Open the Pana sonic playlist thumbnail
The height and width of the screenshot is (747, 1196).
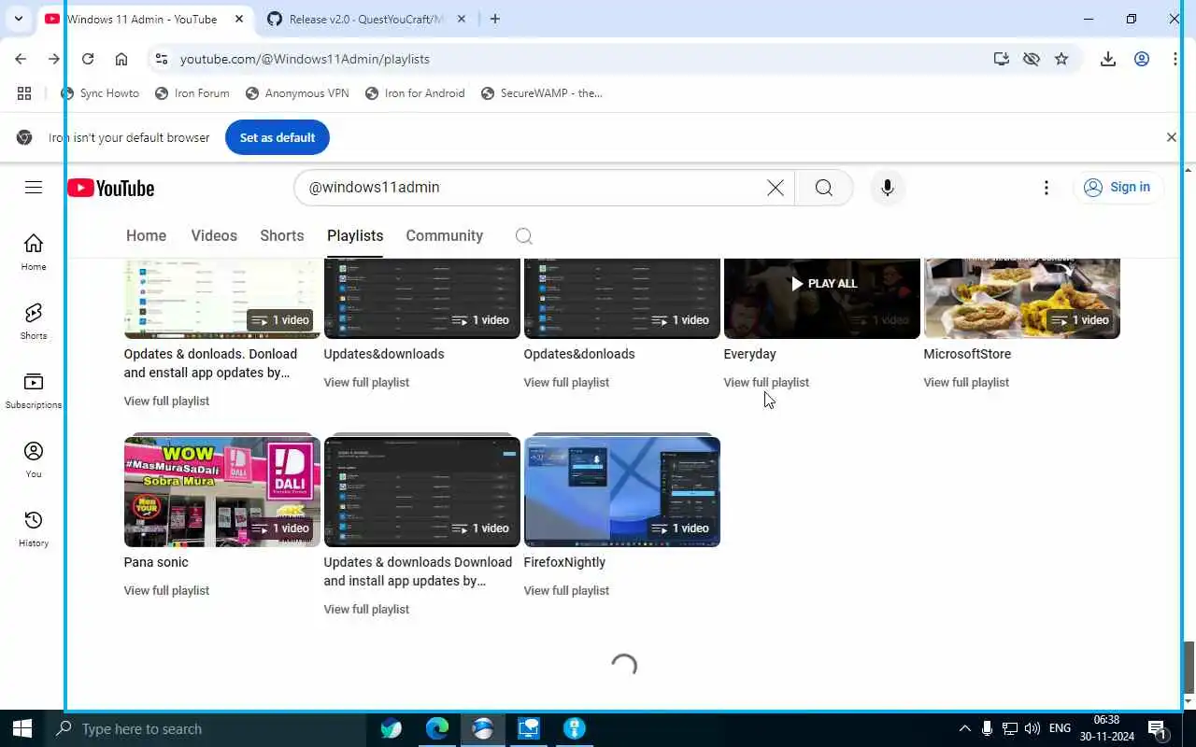pyautogui.click(x=222, y=490)
